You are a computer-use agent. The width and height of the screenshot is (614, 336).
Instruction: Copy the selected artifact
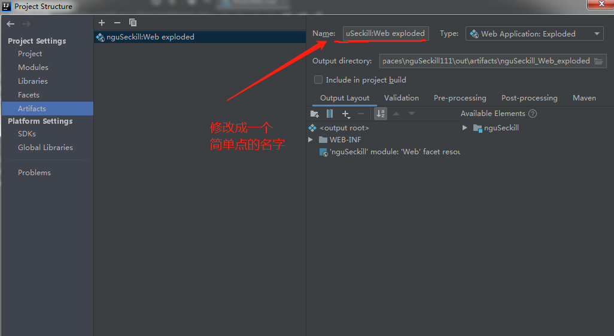pyautogui.click(x=133, y=23)
